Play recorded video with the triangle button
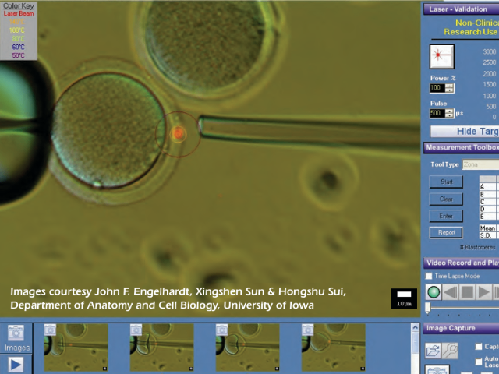499x374 pixels. pyautogui.click(x=483, y=292)
